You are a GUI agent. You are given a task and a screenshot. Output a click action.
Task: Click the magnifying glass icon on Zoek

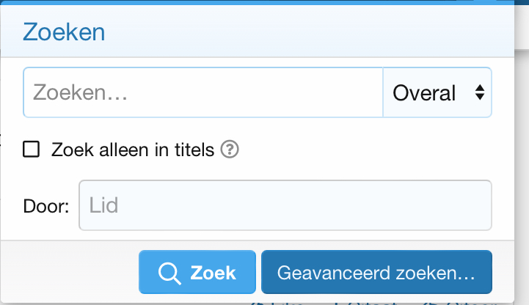coord(169,273)
